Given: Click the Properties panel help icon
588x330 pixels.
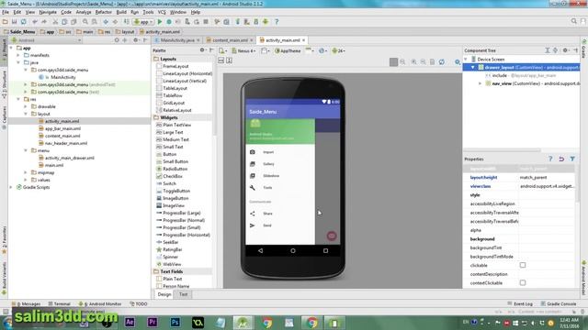Looking at the screenshot, I should tap(550, 159).
